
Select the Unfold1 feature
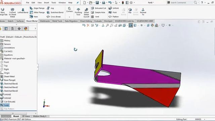click(x=6, y=94)
